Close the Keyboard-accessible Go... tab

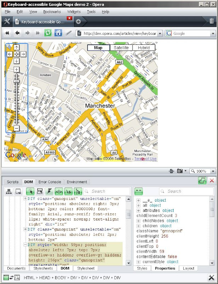coord(69,18)
